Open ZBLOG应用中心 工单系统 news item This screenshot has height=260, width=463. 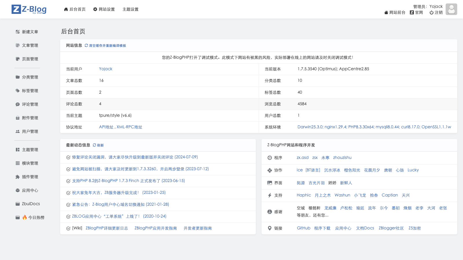point(119,216)
